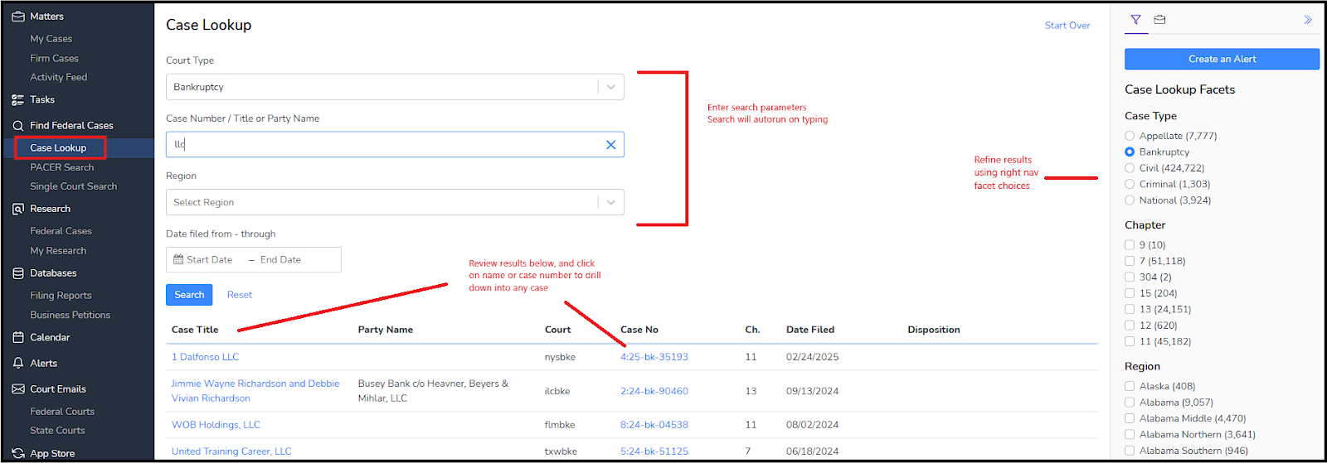Image resolution: width=1327 pixels, height=463 pixels.
Task: Open the Court Type Bankruptcy dropdown
Action: pos(395,87)
